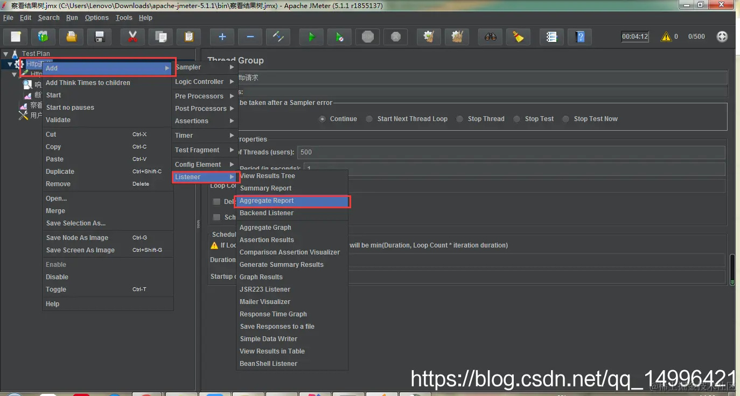
Task: Choose View Results Tree listener
Action: pyautogui.click(x=292, y=176)
